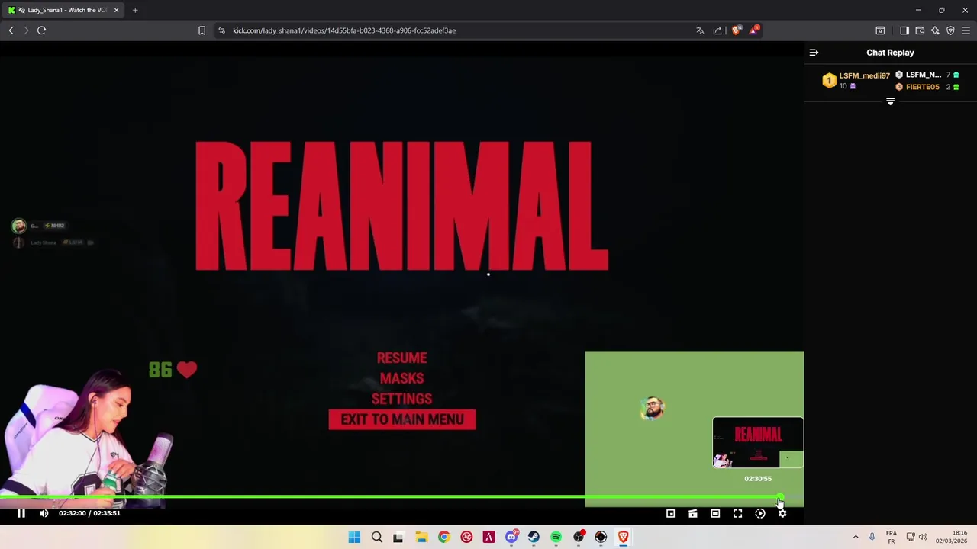This screenshot has width=977, height=549.
Task: Close the Lady_Shana1 tab
Action: click(x=116, y=10)
